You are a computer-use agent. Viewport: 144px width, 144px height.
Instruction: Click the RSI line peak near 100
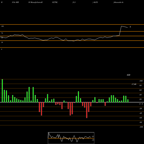(122, 26)
